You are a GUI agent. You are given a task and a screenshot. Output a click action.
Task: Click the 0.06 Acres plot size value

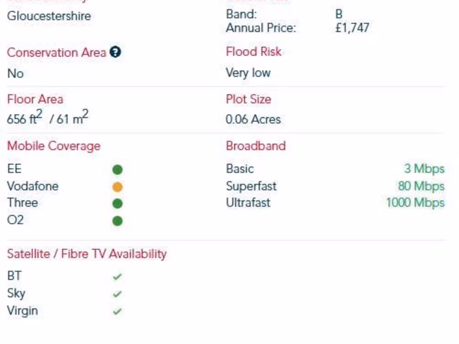(253, 119)
